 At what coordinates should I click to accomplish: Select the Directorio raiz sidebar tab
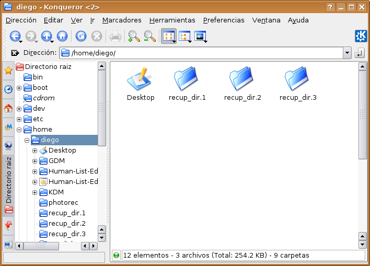[x=8, y=186]
